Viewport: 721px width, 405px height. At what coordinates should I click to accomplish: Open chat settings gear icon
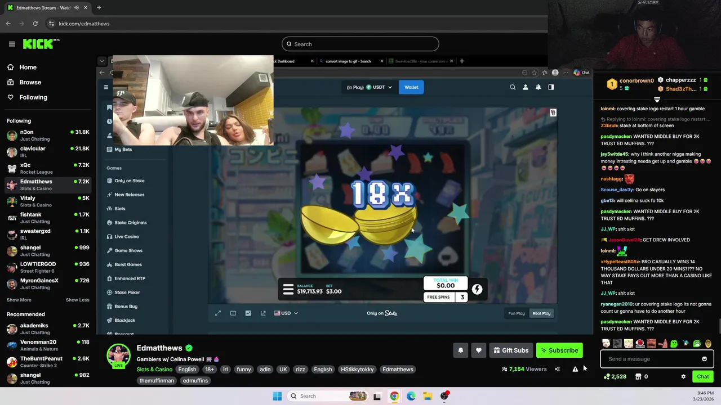coord(683,377)
